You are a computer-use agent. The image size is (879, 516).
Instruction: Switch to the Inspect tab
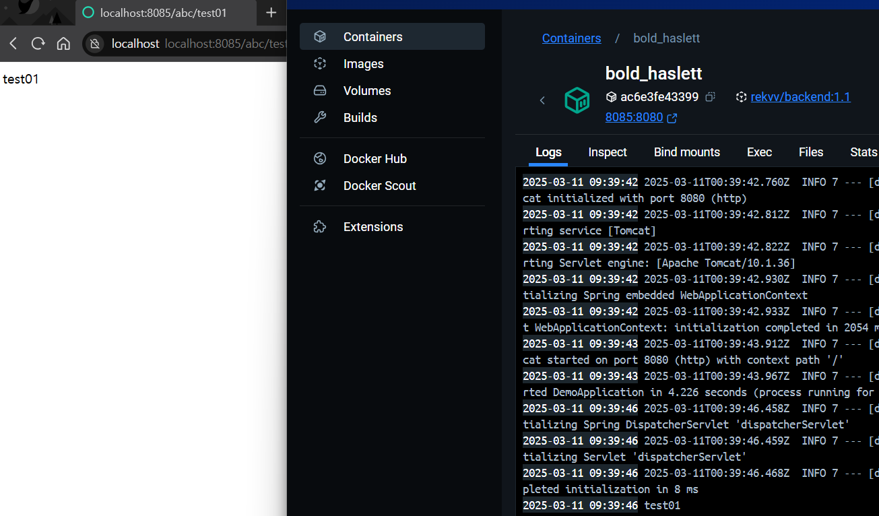click(608, 152)
